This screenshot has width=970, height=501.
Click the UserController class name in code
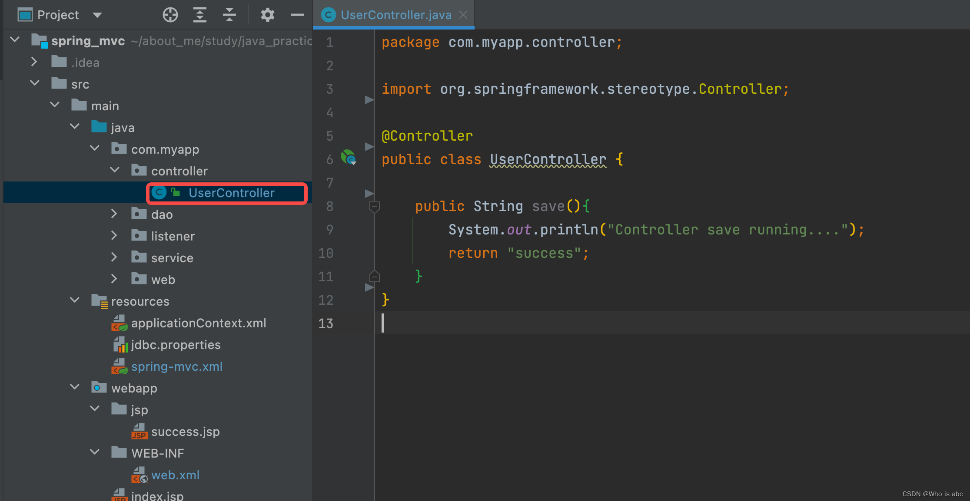point(548,160)
